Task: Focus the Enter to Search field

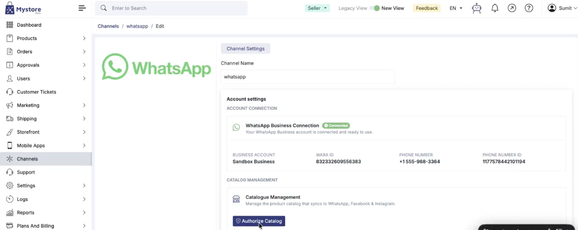Action: click(x=171, y=8)
